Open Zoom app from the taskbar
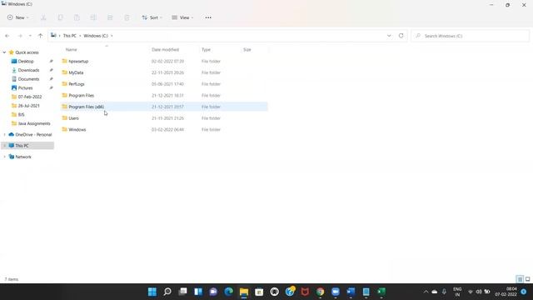533x300 pixels. (x=336, y=292)
